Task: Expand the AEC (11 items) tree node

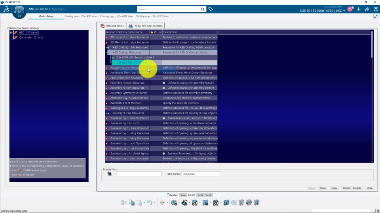Action: click(11, 32)
